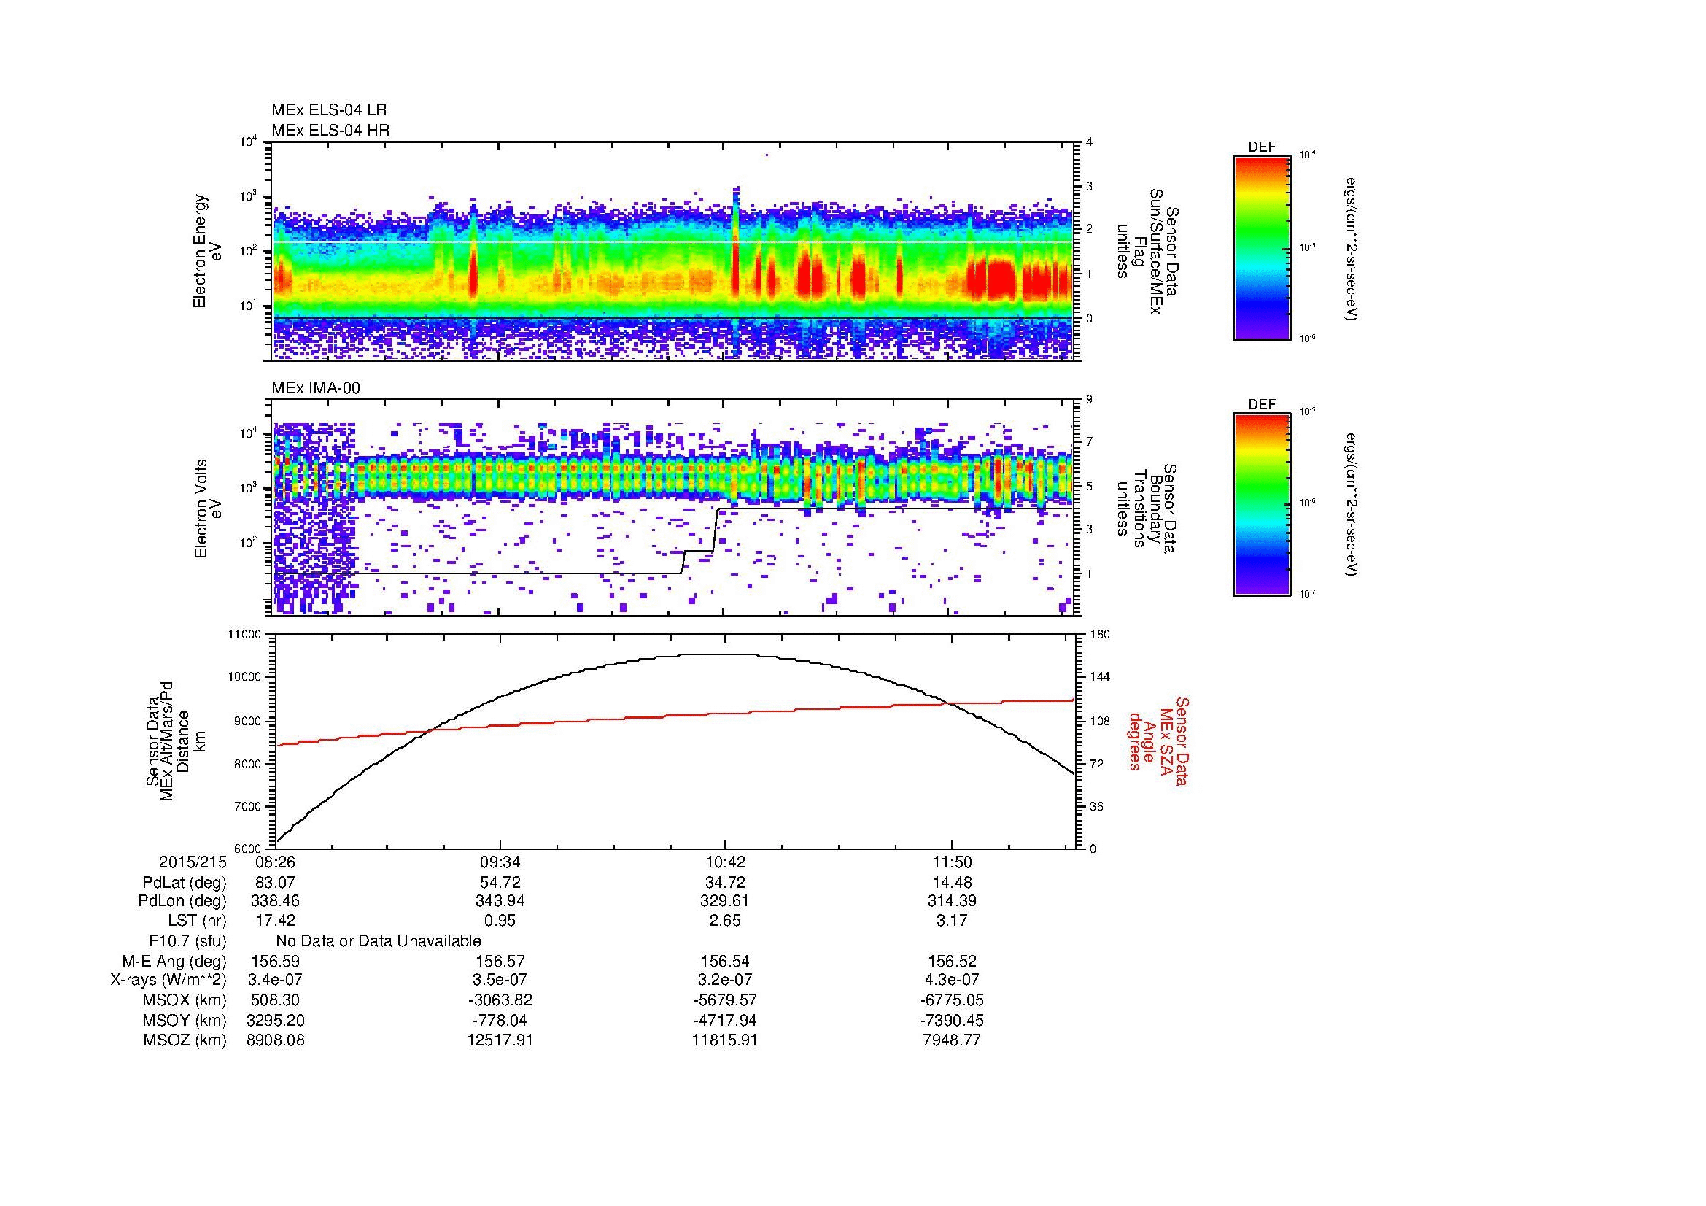Image resolution: width=1706 pixels, height=1206 pixels.
Task: Click the MSOX value '-3063.82'
Action: point(500,1000)
